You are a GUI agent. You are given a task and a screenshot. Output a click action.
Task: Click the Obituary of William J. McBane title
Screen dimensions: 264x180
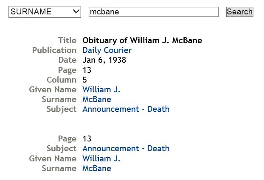[x=142, y=41]
